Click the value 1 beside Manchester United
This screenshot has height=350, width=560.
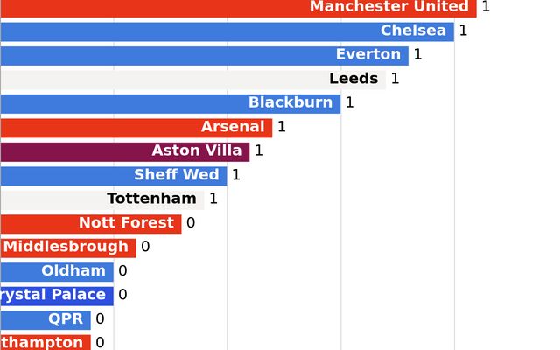point(486,7)
